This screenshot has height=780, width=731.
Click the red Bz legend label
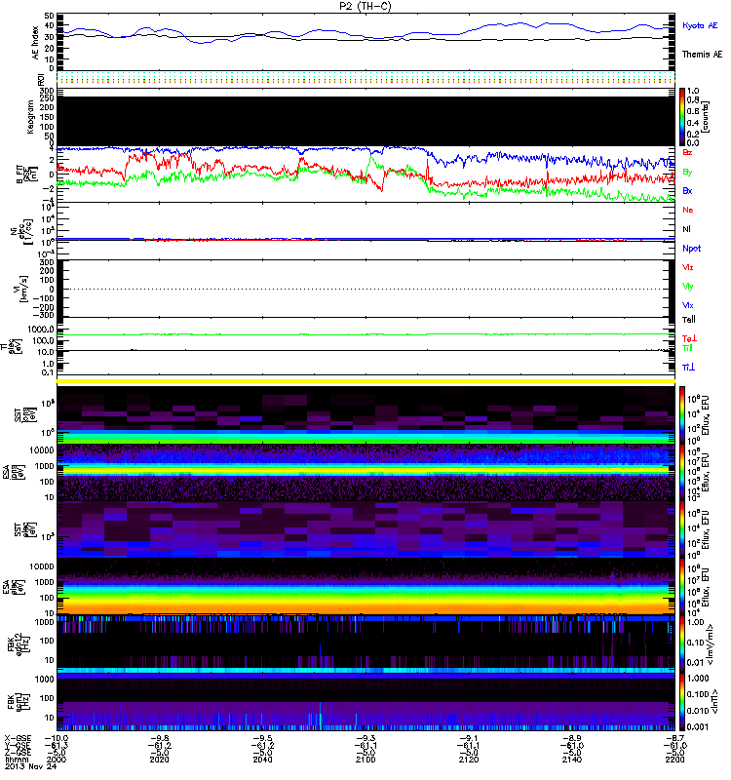pos(688,153)
